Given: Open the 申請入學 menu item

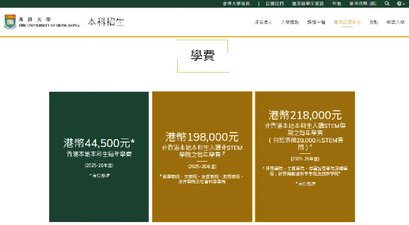Looking at the screenshot, I should coord(395,22).
